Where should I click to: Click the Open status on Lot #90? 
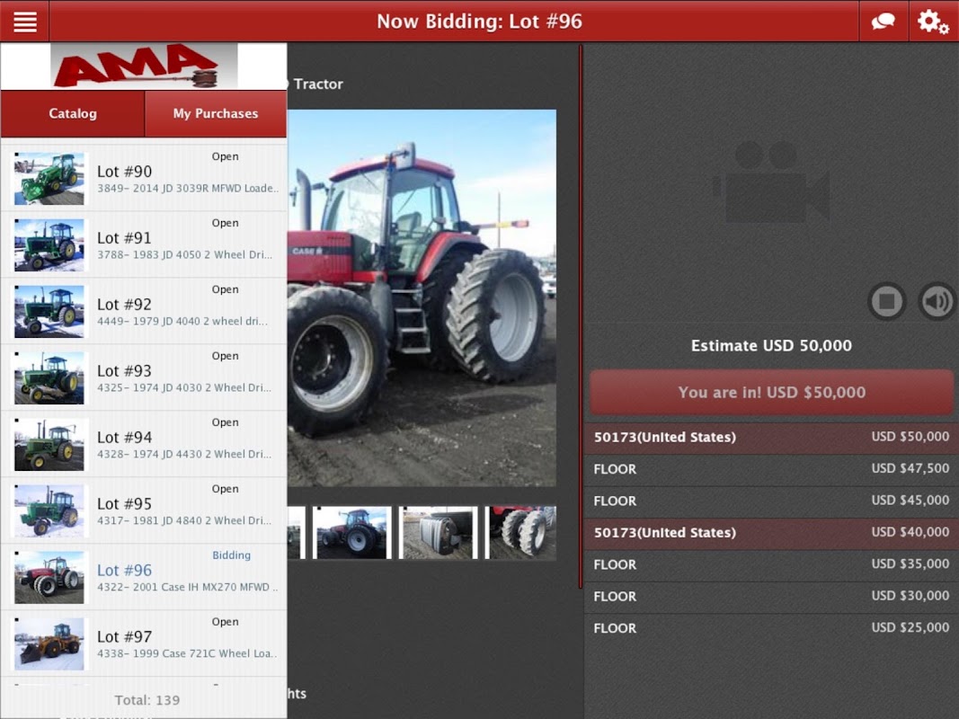pos(225,156)
